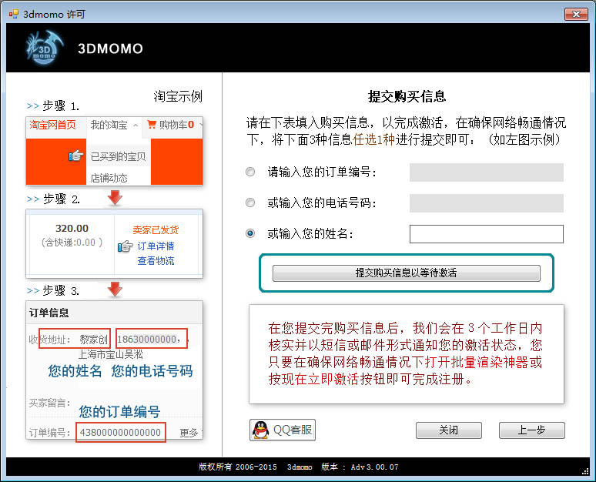The image size is (596, 482).
Task: Select the order number radio button
Action: tap(250, 172)
